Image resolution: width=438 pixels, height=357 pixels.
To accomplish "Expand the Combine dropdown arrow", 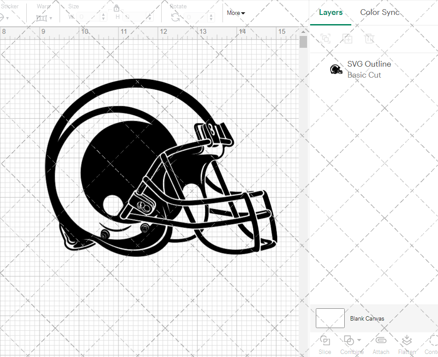I will pyautogui.click(x=359, y=340).
